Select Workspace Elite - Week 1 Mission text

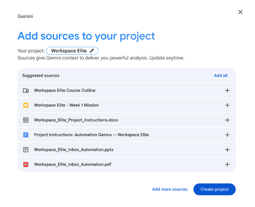(66, 105)
